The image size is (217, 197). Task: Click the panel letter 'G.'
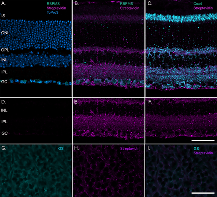point(4,148)
